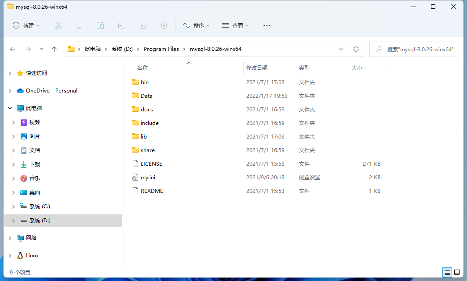This screenshot has height=281, width=467.
Task: Click mysql-8.0.26-winx64 breadcrumb segment
Action: 215,49
